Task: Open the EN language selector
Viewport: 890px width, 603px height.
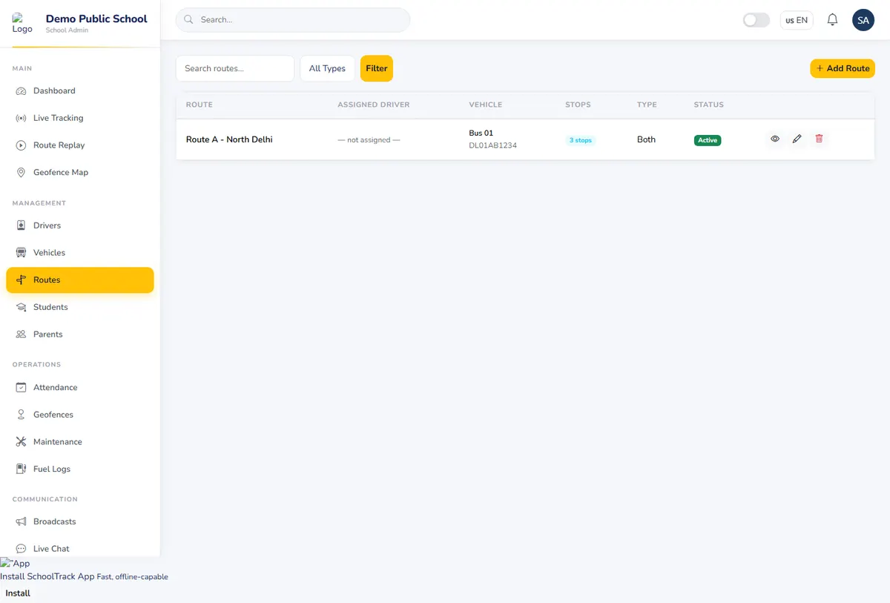Action: pyautogui.click(x=797, y=20)
